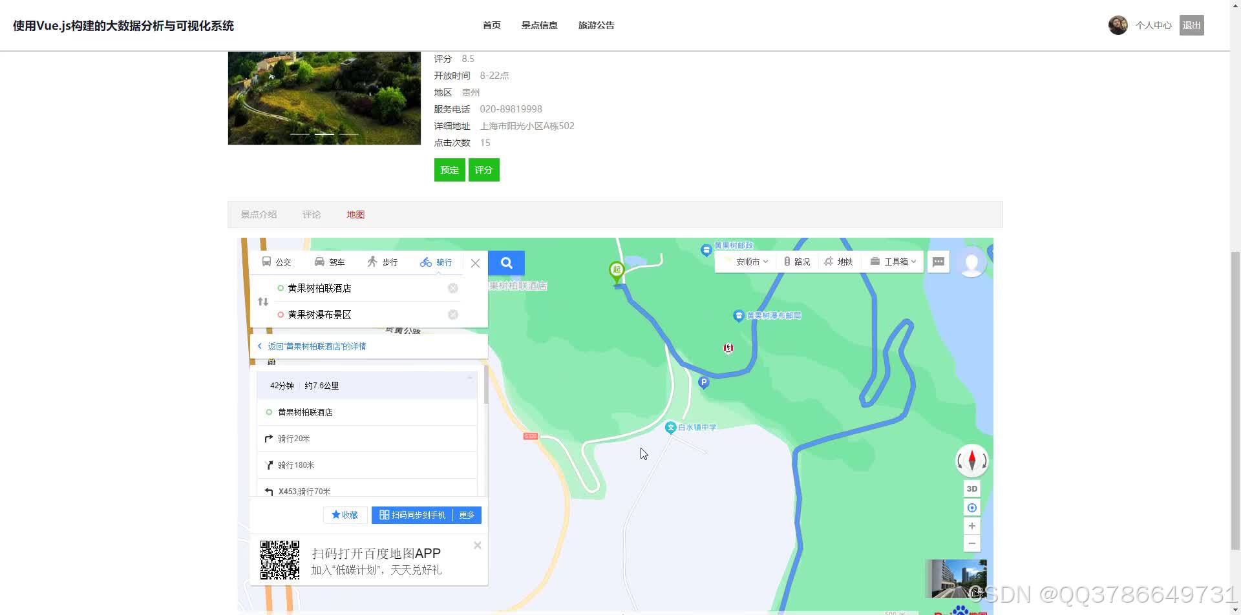
Task: Open 个人中心 personal center link
Action: (x=1154, y=25)
